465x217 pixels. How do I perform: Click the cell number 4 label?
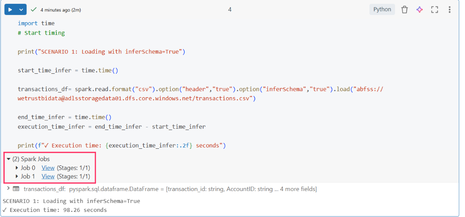point(230,9)
